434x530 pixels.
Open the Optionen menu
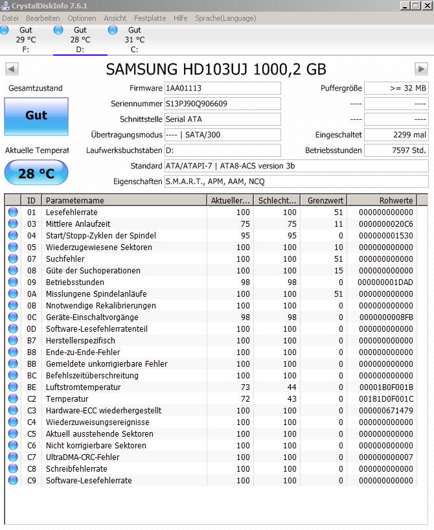coord(82,18)
